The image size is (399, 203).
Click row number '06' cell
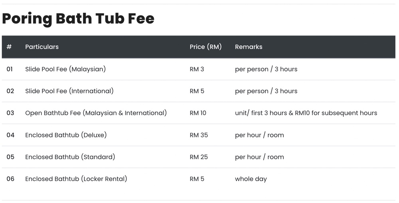pos(10,179)
